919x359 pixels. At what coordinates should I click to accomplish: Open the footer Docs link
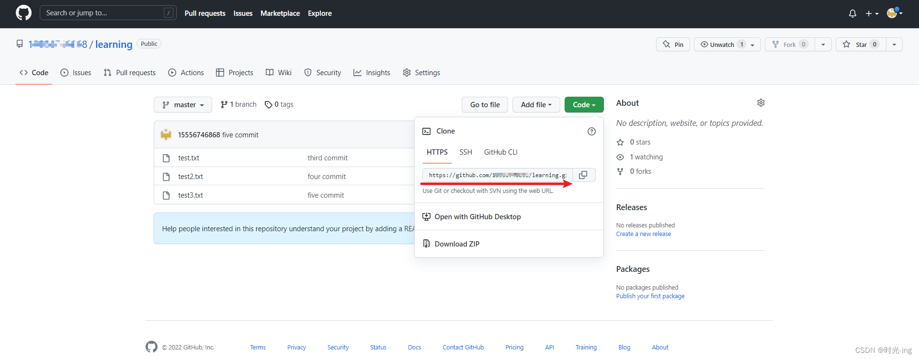pos(415,348)
